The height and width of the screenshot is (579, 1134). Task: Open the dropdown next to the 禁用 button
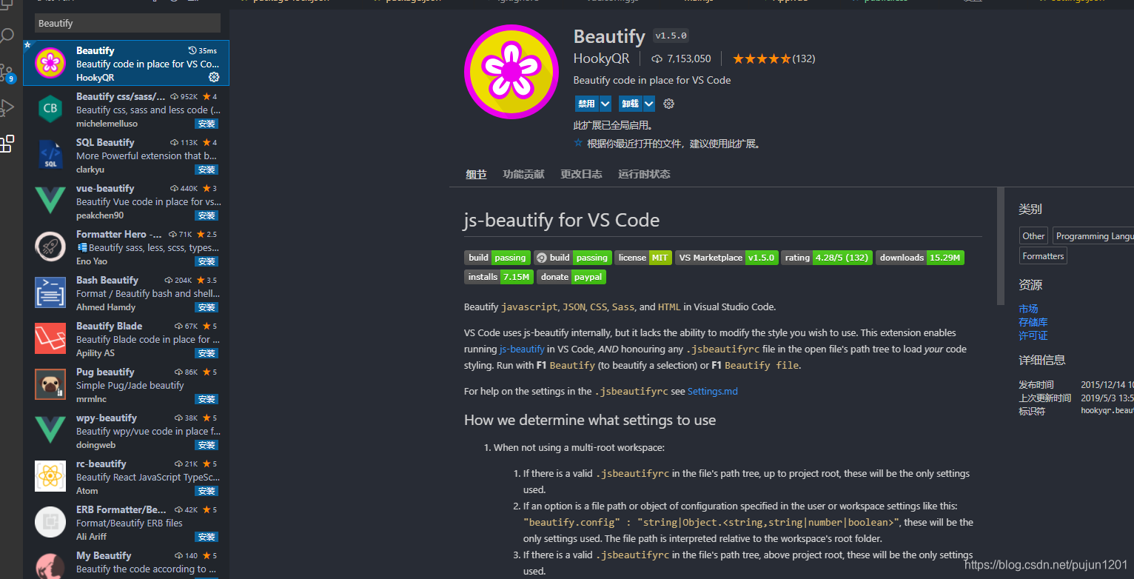(x=607, y=104)
